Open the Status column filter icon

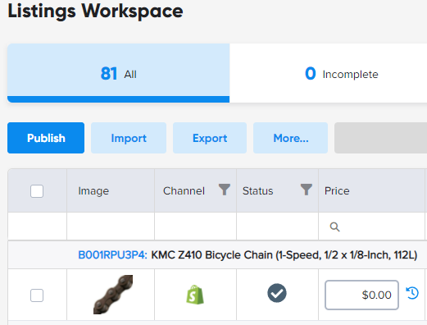pos(307,190)
